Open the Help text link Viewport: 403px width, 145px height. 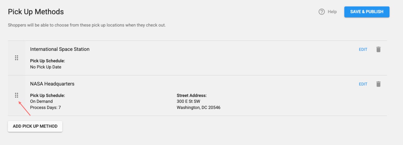pos(332,12)
